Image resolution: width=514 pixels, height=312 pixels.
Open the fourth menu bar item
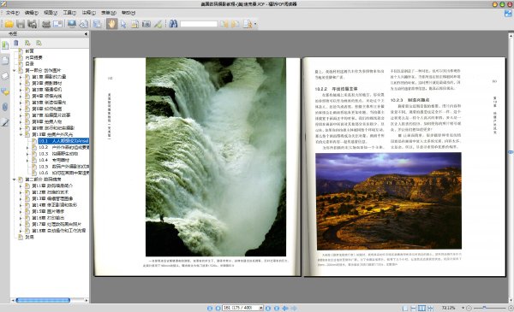tap(69, 13)
